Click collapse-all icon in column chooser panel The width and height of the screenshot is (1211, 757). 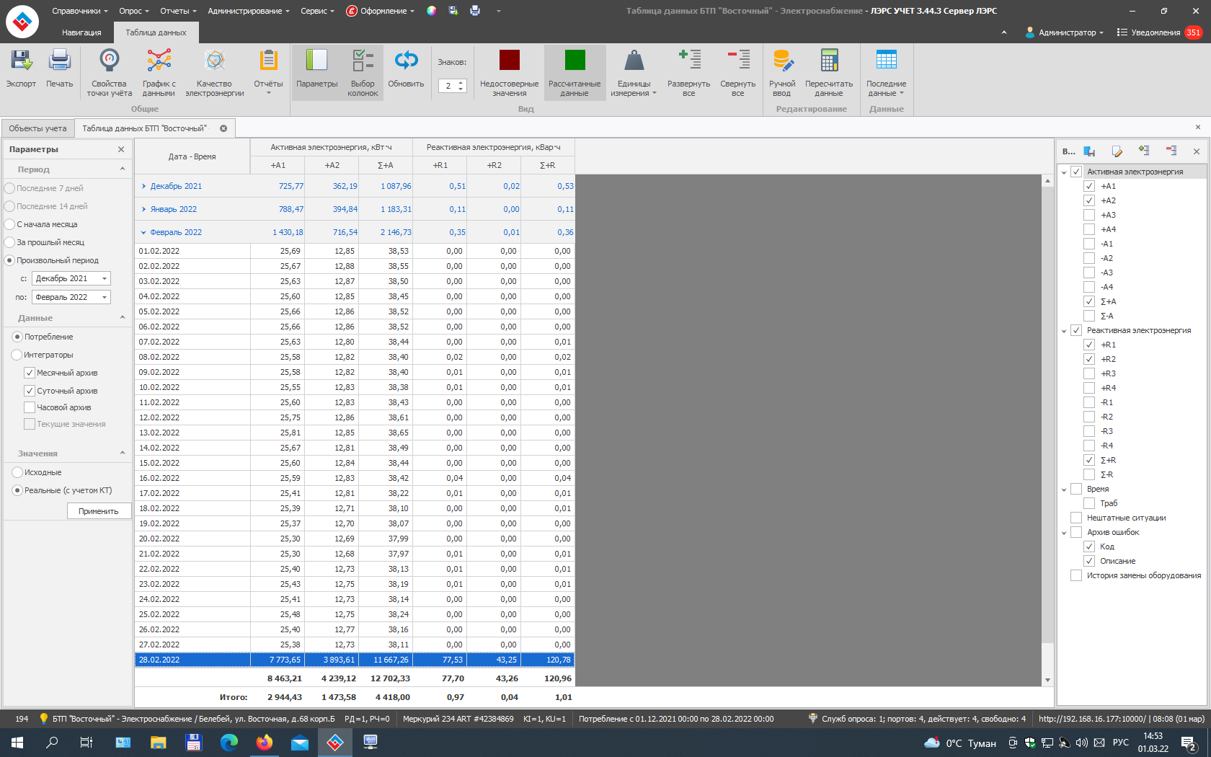pyautogui.click(x=1171, y=150)
